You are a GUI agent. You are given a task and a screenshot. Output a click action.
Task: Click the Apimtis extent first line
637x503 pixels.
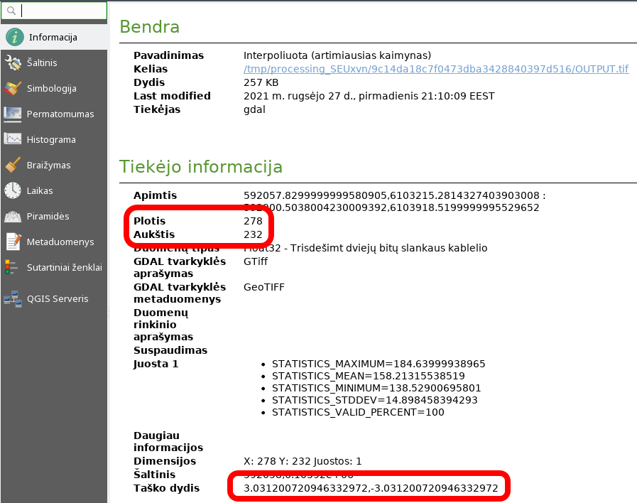point(394,195)
